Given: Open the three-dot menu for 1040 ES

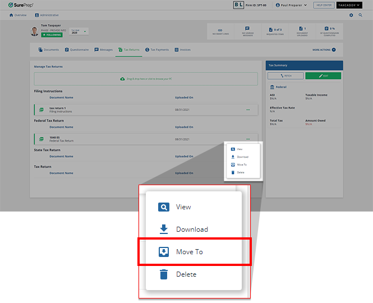Looking at the screenshot, I should point(248,139).
